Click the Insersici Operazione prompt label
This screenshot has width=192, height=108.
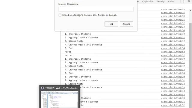68,4
